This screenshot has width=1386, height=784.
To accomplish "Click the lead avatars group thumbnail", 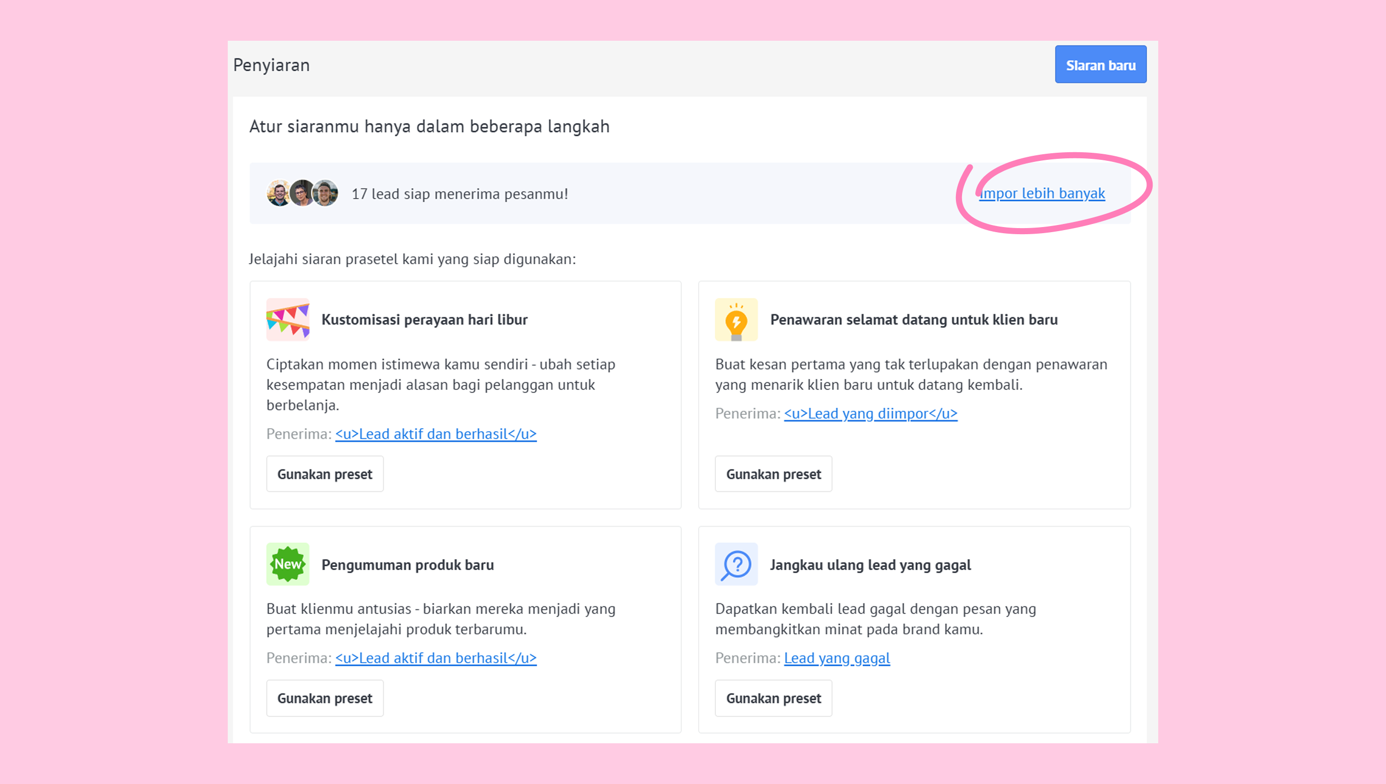I will pos(302,193).
